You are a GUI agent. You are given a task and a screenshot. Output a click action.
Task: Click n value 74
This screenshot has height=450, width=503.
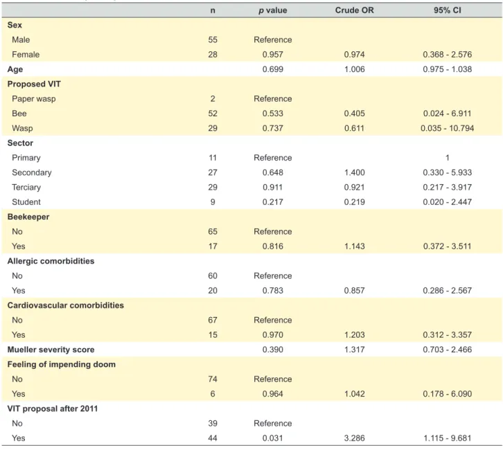tap(213, 379)
